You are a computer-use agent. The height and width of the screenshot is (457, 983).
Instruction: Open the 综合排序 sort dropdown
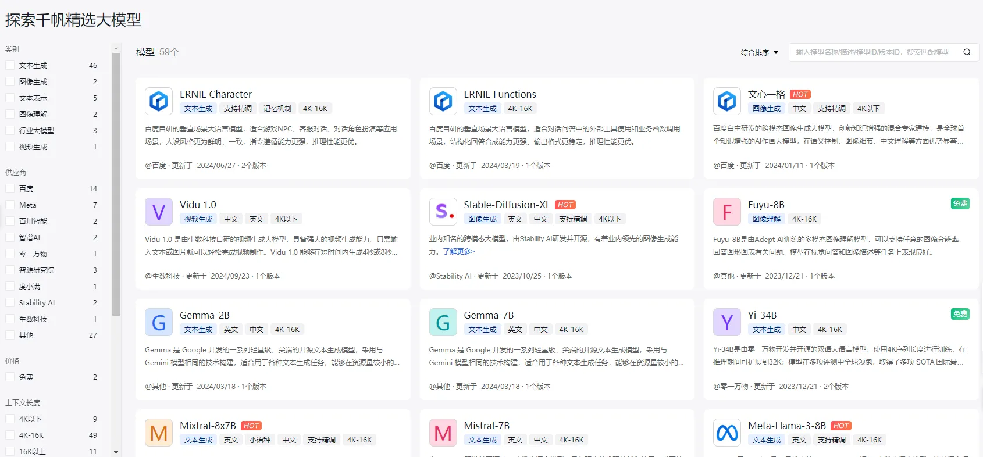(759, 52)
